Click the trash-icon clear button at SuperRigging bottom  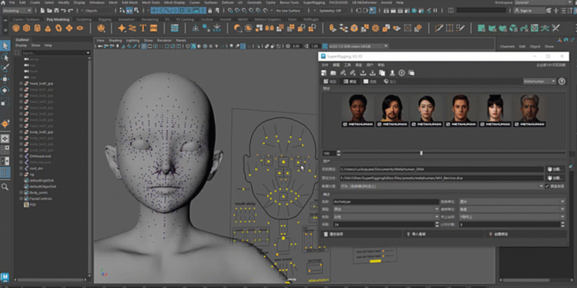coord(361,233)
